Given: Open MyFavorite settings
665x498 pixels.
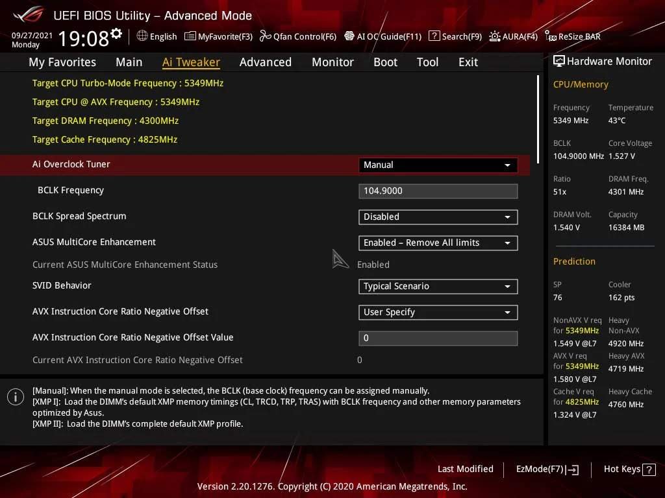Looking at the screenshot, I should (x=218, y=36).
